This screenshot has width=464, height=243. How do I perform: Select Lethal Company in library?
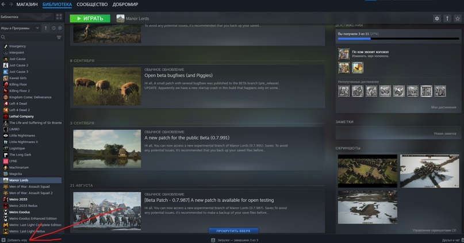pyautogui.click(x=21, y=117)
